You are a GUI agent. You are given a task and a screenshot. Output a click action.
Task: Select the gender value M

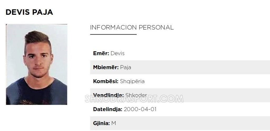click(114, 123)
